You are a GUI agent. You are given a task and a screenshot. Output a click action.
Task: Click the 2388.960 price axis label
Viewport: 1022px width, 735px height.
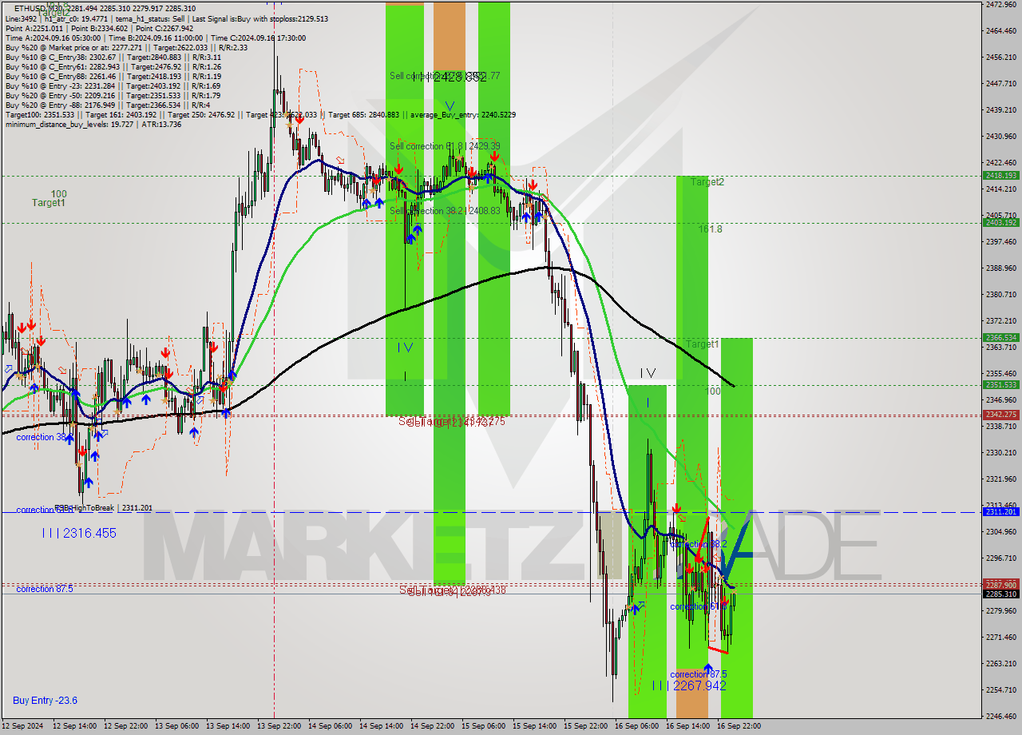tap(1000, 268)
